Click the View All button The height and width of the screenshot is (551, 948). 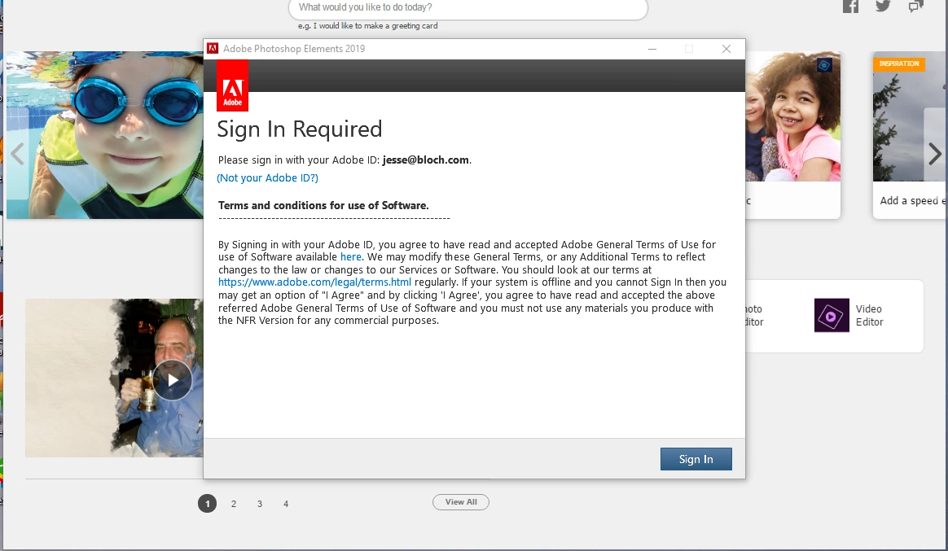pos(461,502)
